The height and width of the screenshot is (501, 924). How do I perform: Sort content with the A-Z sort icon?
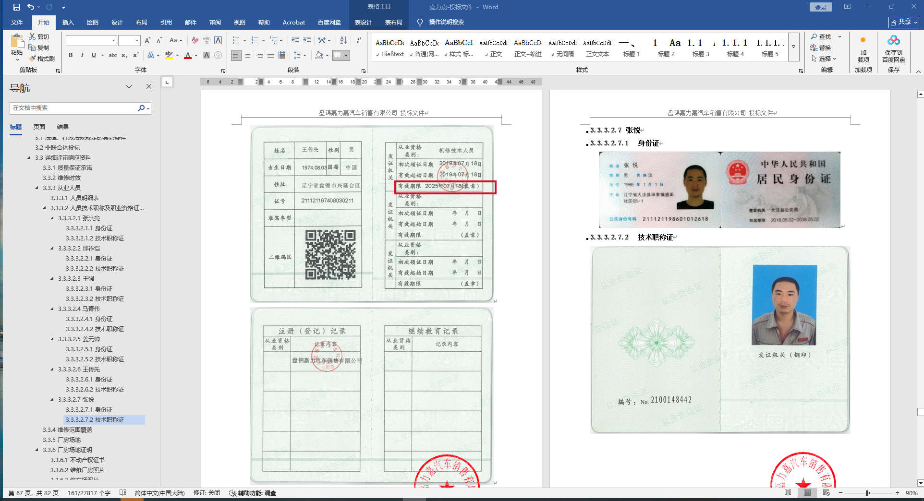point(343,40)
